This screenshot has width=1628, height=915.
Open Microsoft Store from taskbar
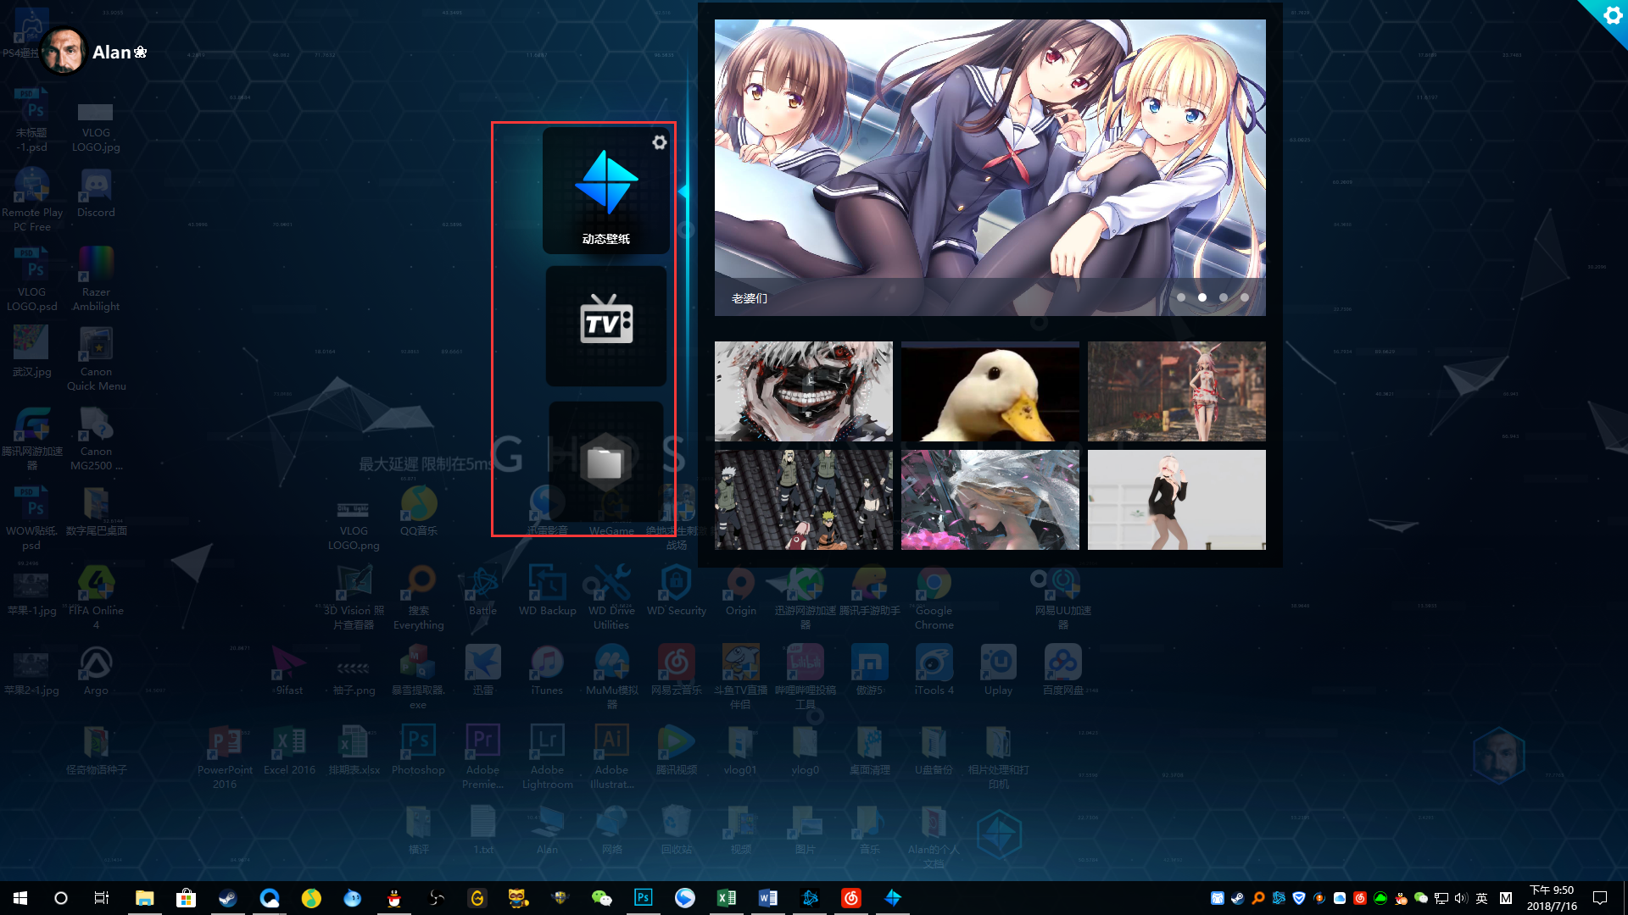(x=186, y=898)
